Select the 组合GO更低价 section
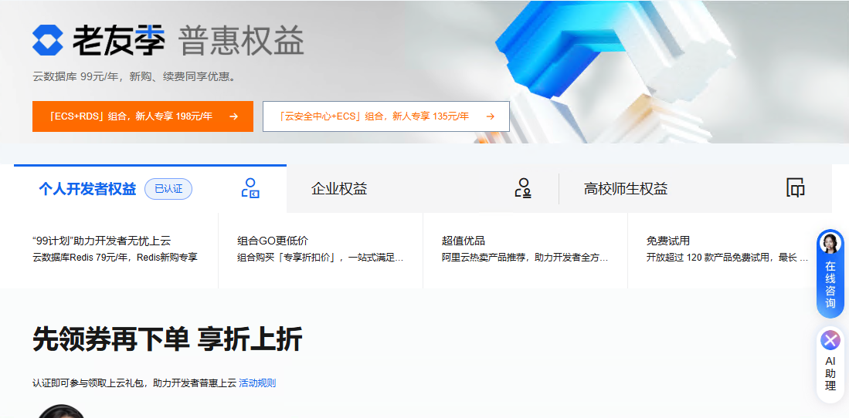 click(320, 249)
